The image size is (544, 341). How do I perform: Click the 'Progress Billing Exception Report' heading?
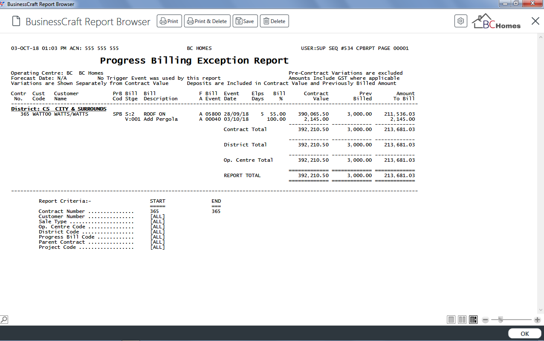coord(194,61)
